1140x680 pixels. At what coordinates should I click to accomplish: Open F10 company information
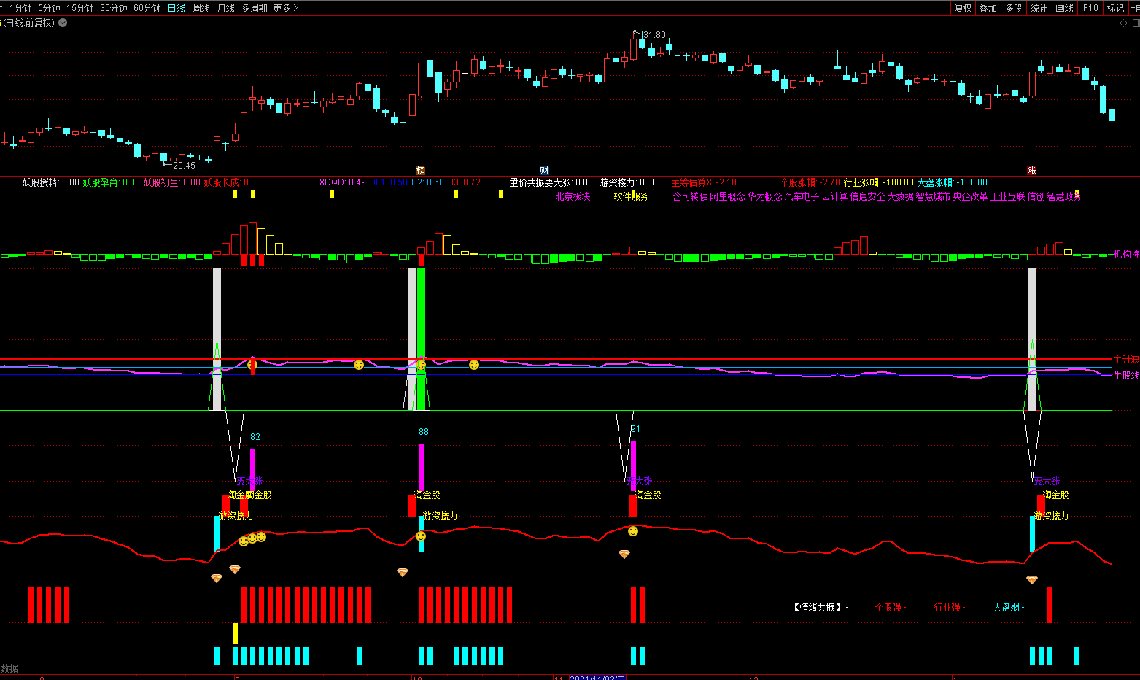click(1090, 8)
